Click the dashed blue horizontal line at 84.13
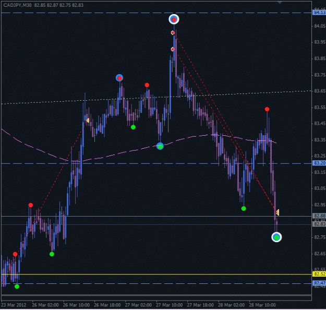Viewport: 326px width, 310px height. 156,13
